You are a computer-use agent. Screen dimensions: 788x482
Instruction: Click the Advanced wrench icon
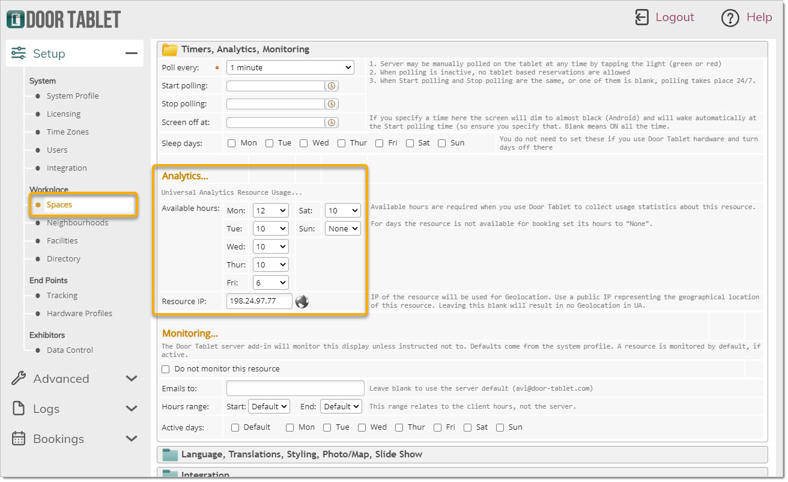(19, 379)
